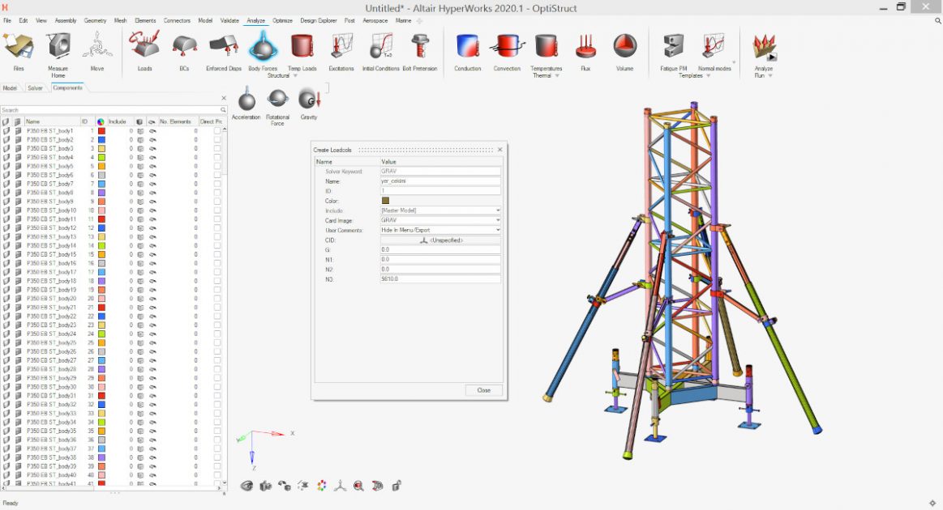Switch to the Solver tab
943x510 pixels.
(35, 87)
